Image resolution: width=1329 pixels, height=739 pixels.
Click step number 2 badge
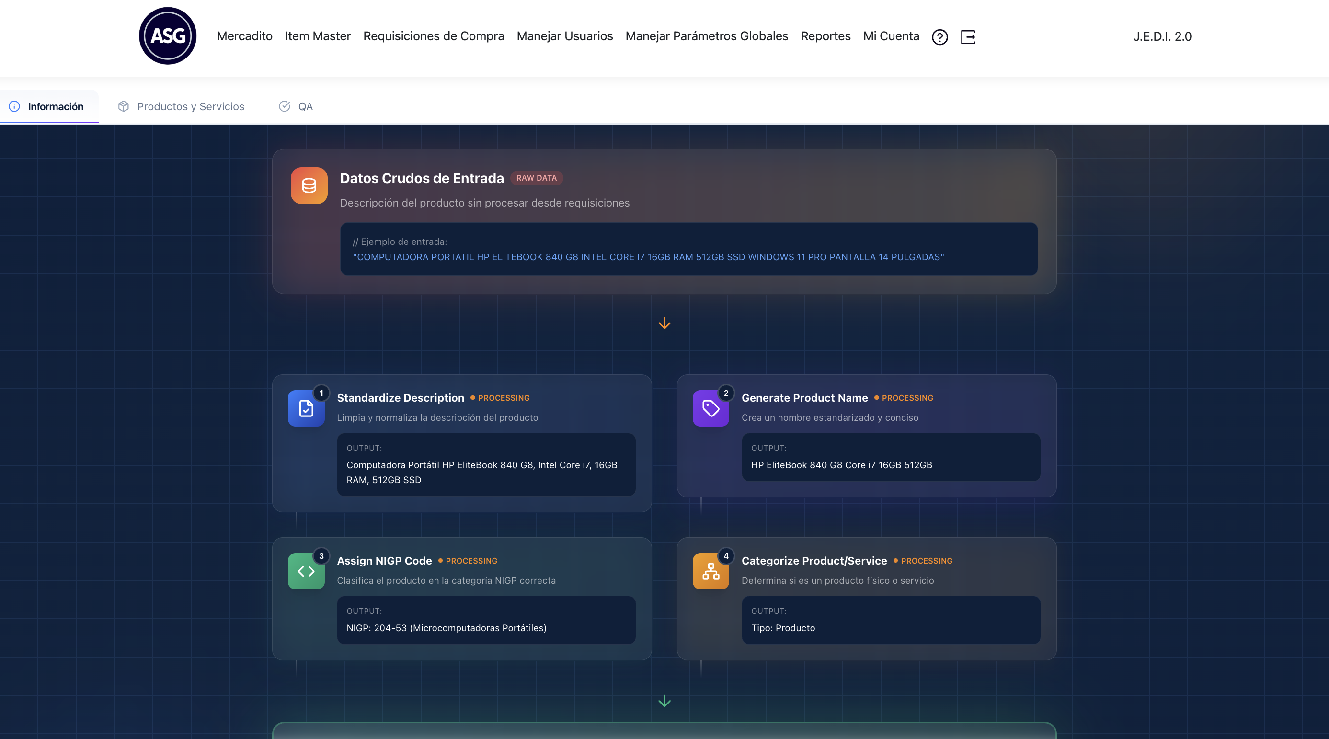[x=726, y=393]
